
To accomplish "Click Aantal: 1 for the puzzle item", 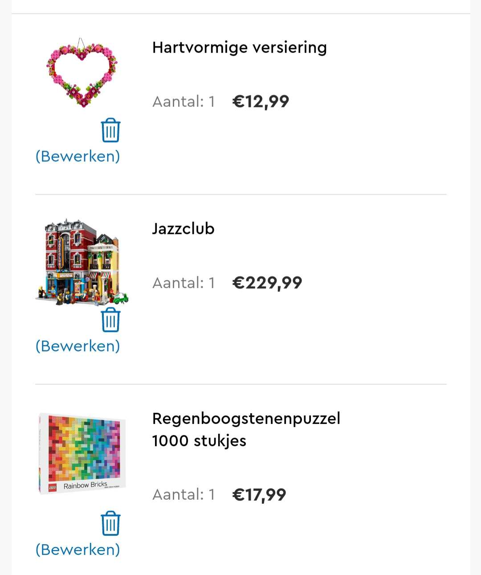I will 184,494.
